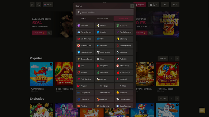
Task: Pick the Onlyplay provider
Action: (104, 99)
